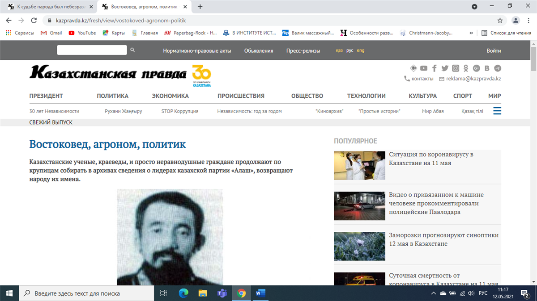Open the YouTube social icon in header
Image resolution: width=537 pixels, height=301 pixels.
click(423, 68)
